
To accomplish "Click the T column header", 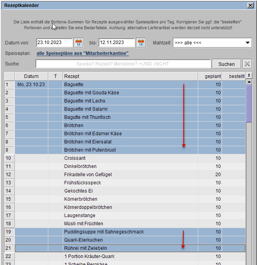I will (x=55, y=76).
